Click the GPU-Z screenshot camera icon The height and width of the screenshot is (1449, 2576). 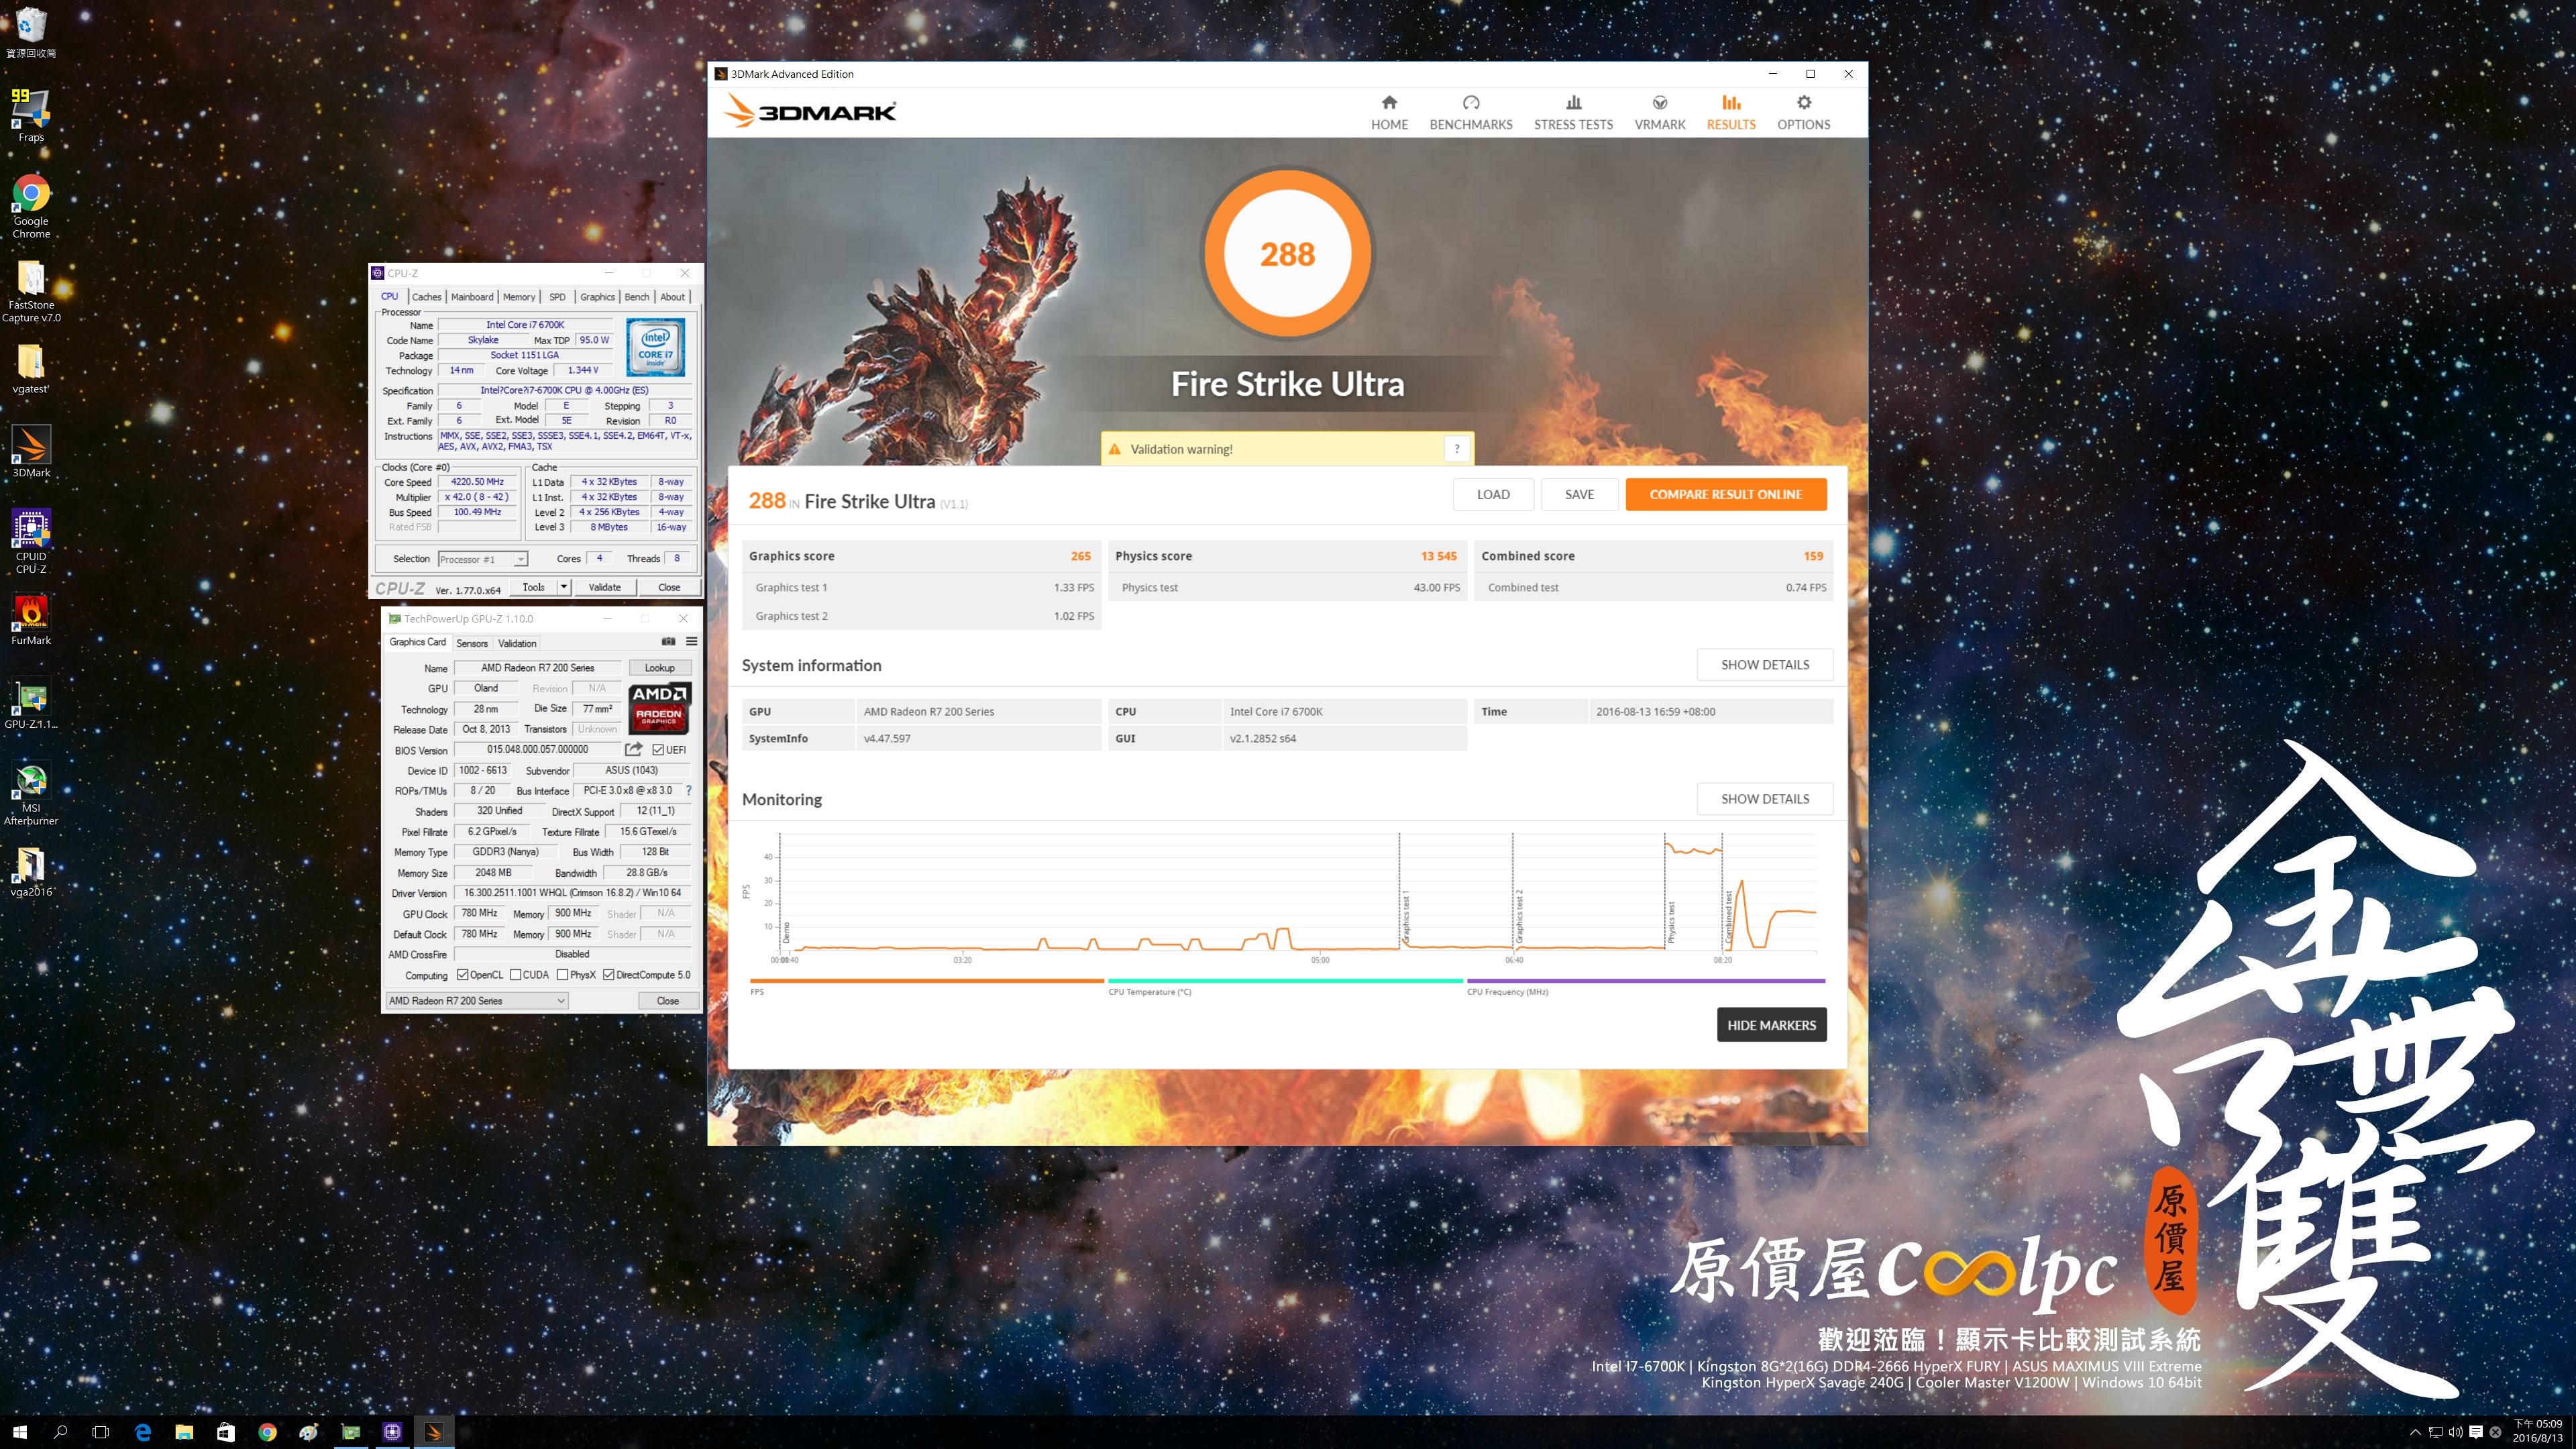pos(668,642)
